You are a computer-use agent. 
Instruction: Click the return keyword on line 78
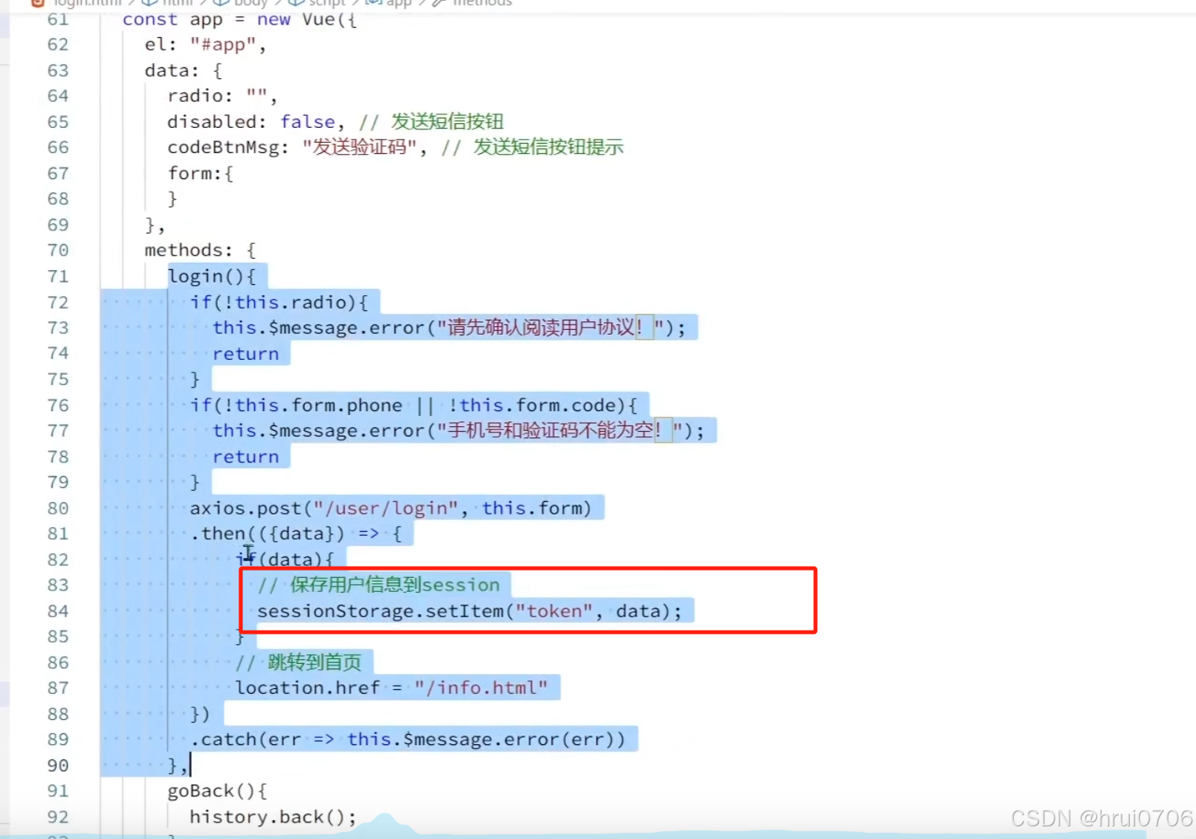coord(246,456)
